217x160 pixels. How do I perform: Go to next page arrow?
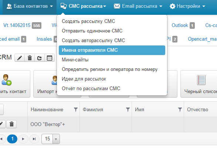coord(23,139)
